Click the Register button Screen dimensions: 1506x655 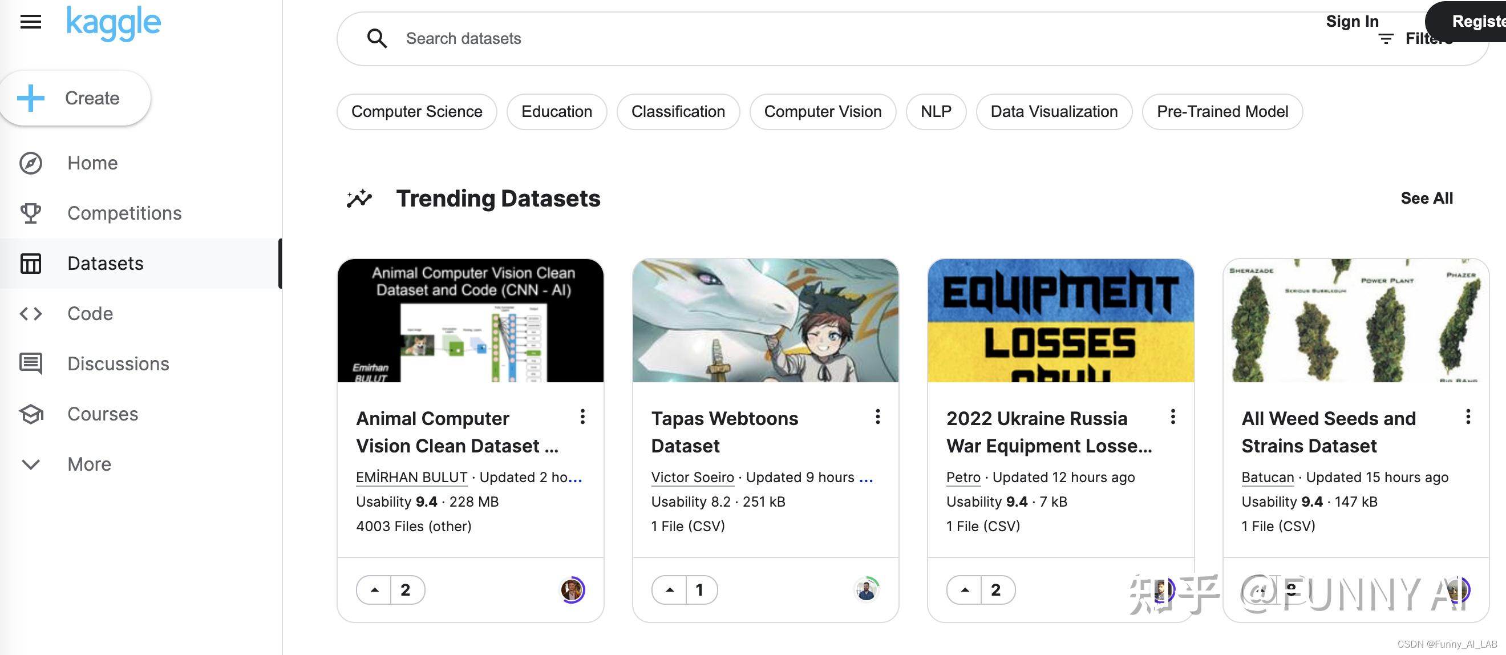[x=1466, y=22]
